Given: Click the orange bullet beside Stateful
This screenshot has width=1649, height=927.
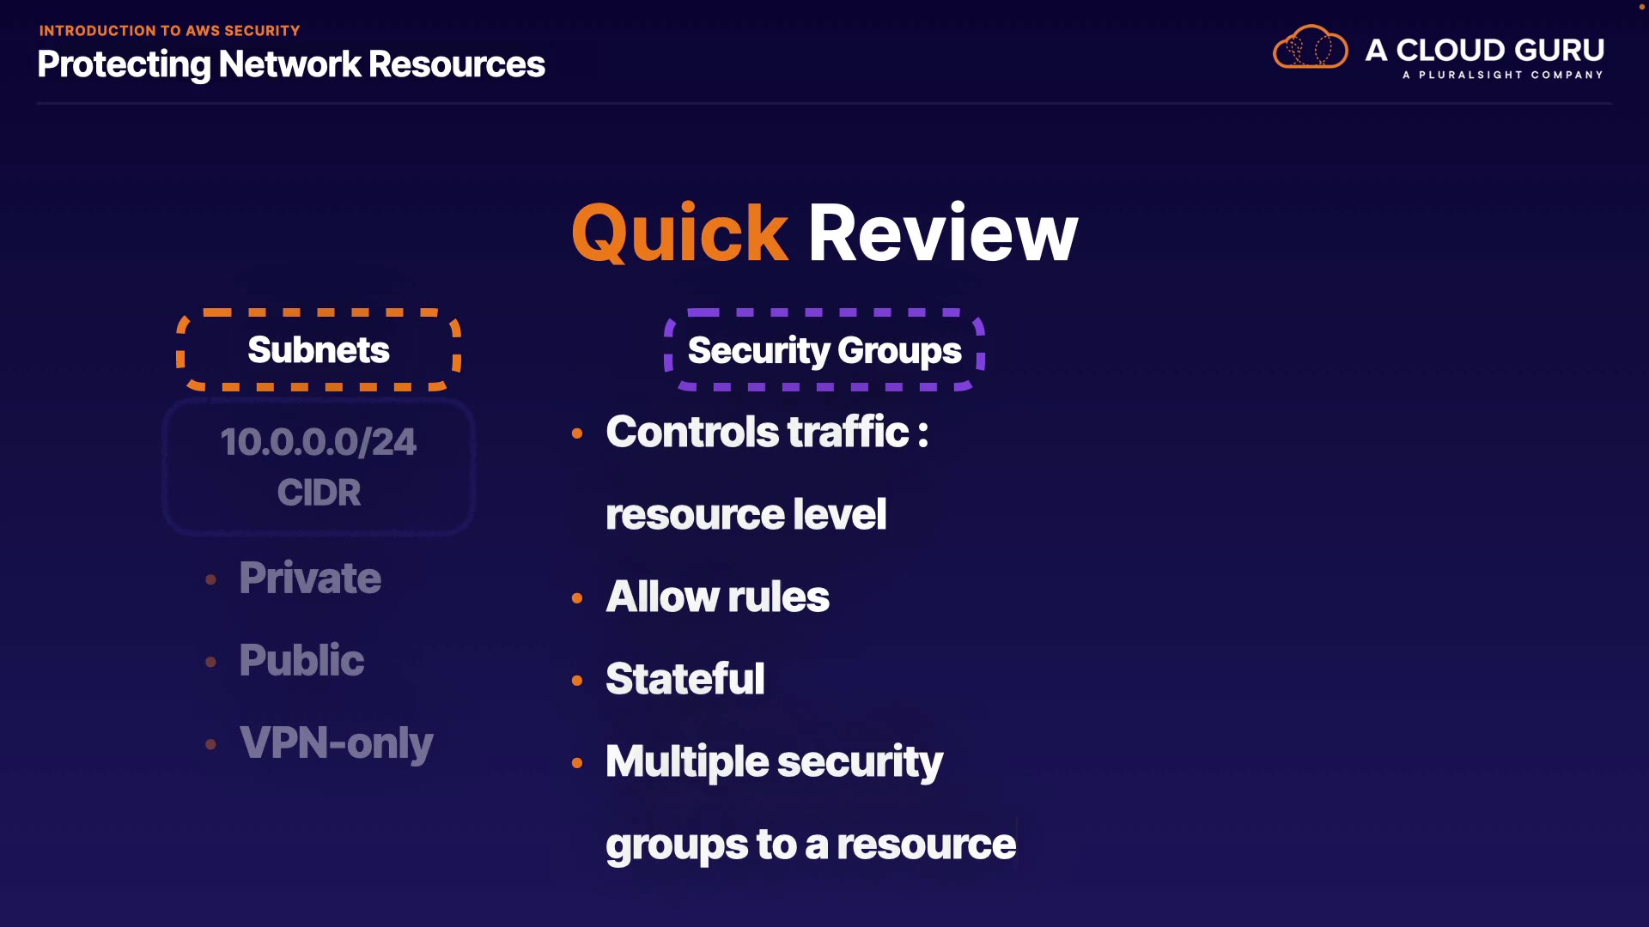Looking at the screenshot, I should point(577,681).
